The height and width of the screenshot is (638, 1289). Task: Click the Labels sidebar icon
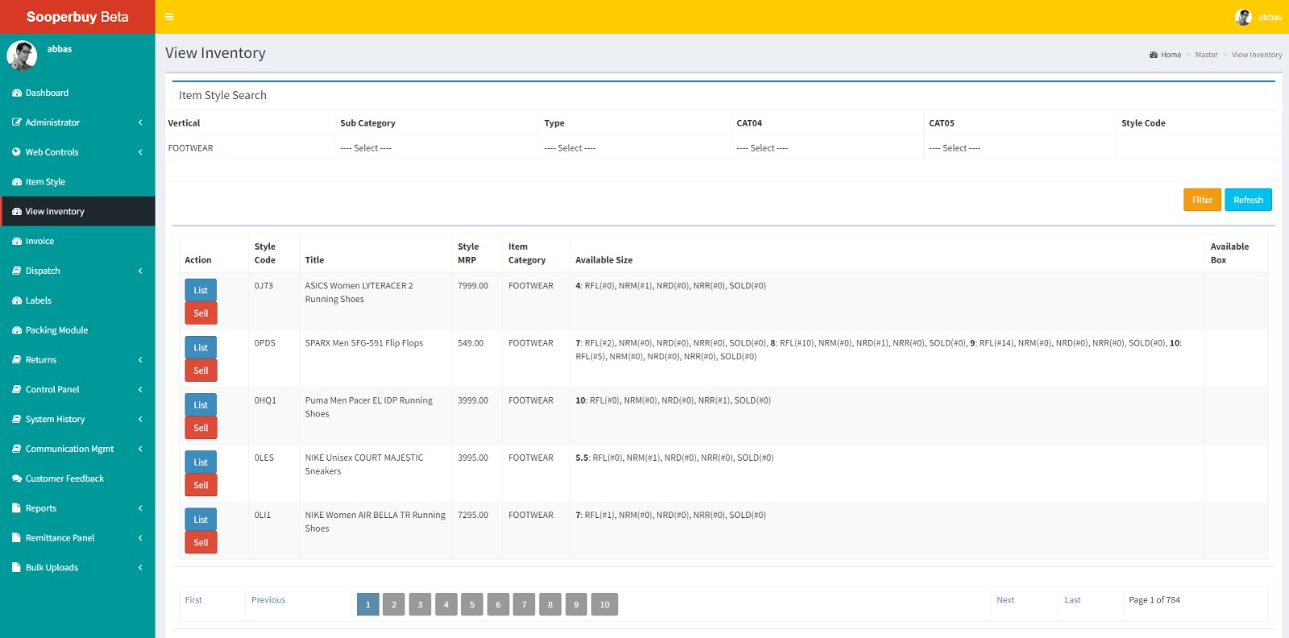click(17, 301)
